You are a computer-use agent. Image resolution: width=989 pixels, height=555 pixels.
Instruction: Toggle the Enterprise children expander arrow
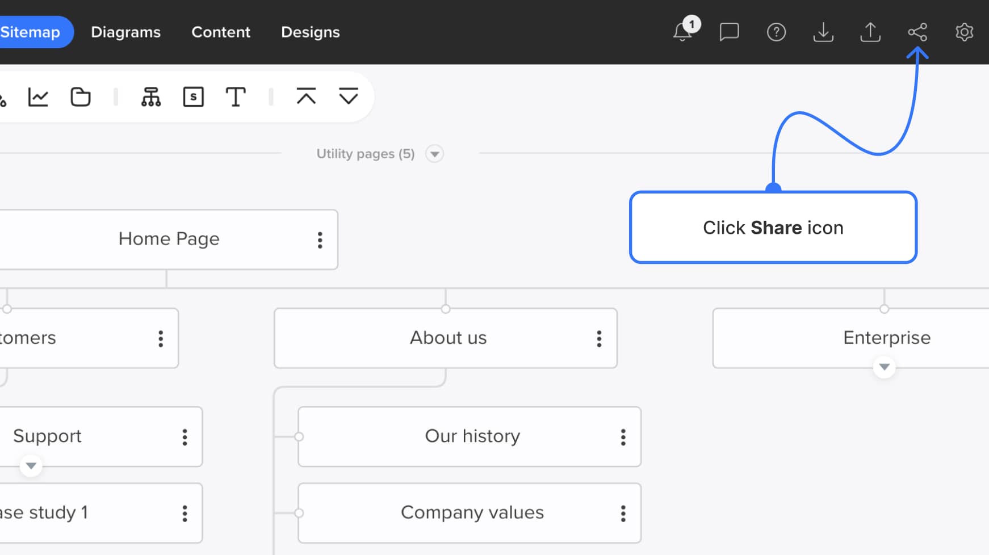(x=884, y=367)
